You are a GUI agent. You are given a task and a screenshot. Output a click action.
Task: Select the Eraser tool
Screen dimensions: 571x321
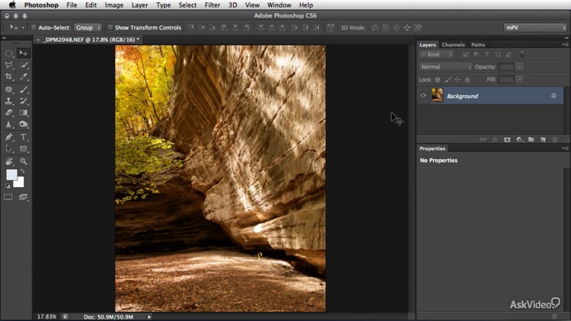point(8,113)
